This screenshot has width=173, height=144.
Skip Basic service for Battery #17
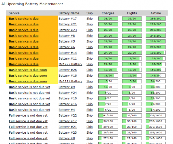click(89, 19)
